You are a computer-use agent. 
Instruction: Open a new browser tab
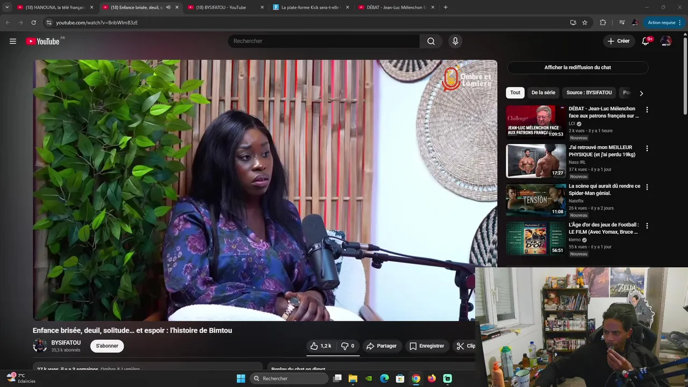pos(445,8)
